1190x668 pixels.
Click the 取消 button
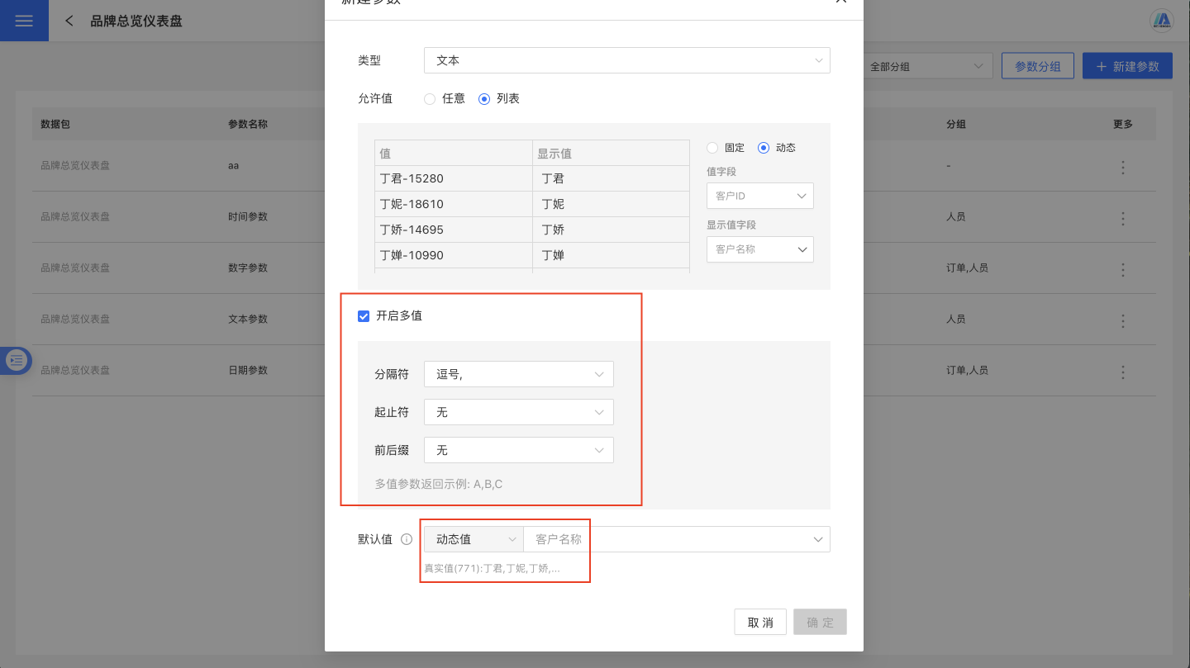[x=759, y=623]
